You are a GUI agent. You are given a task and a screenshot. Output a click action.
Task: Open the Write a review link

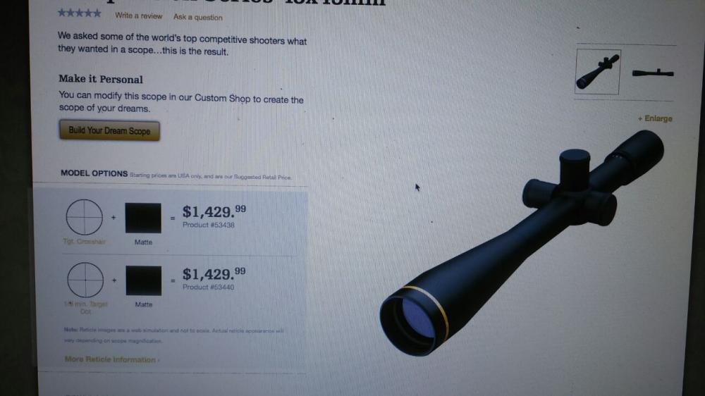tap(138, 16)
